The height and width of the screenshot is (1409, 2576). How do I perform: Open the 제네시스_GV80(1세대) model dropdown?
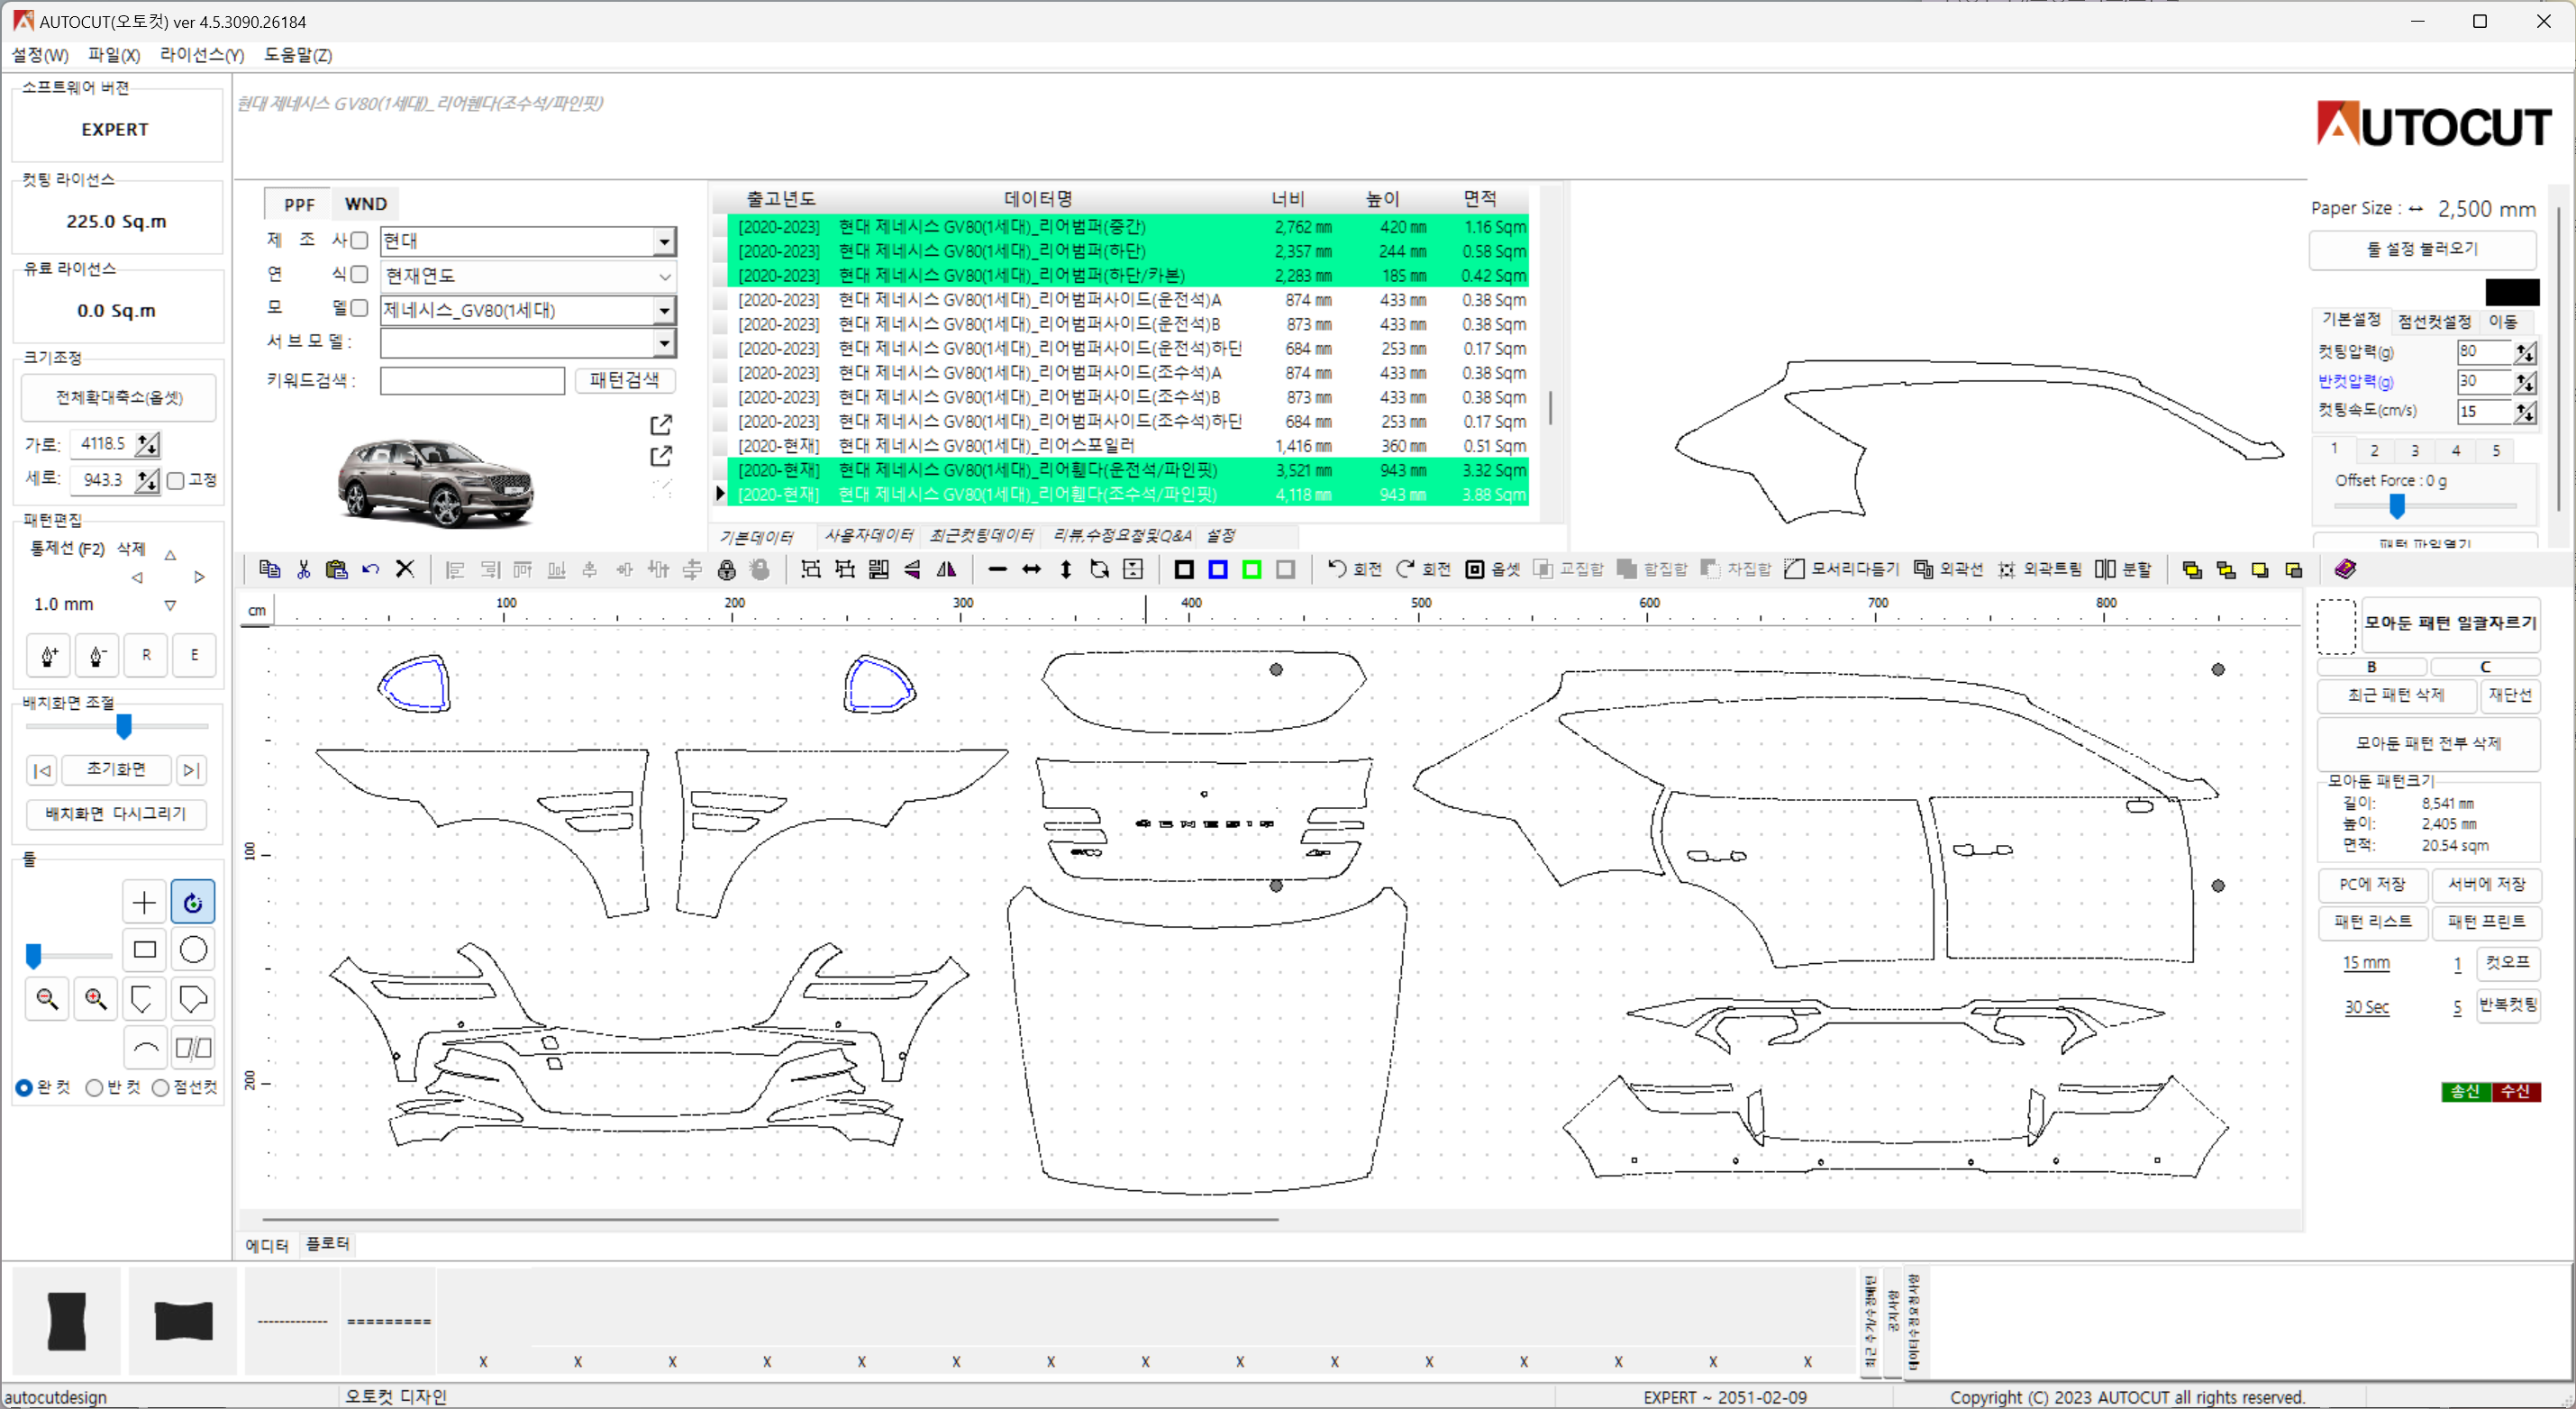(664, 310)
